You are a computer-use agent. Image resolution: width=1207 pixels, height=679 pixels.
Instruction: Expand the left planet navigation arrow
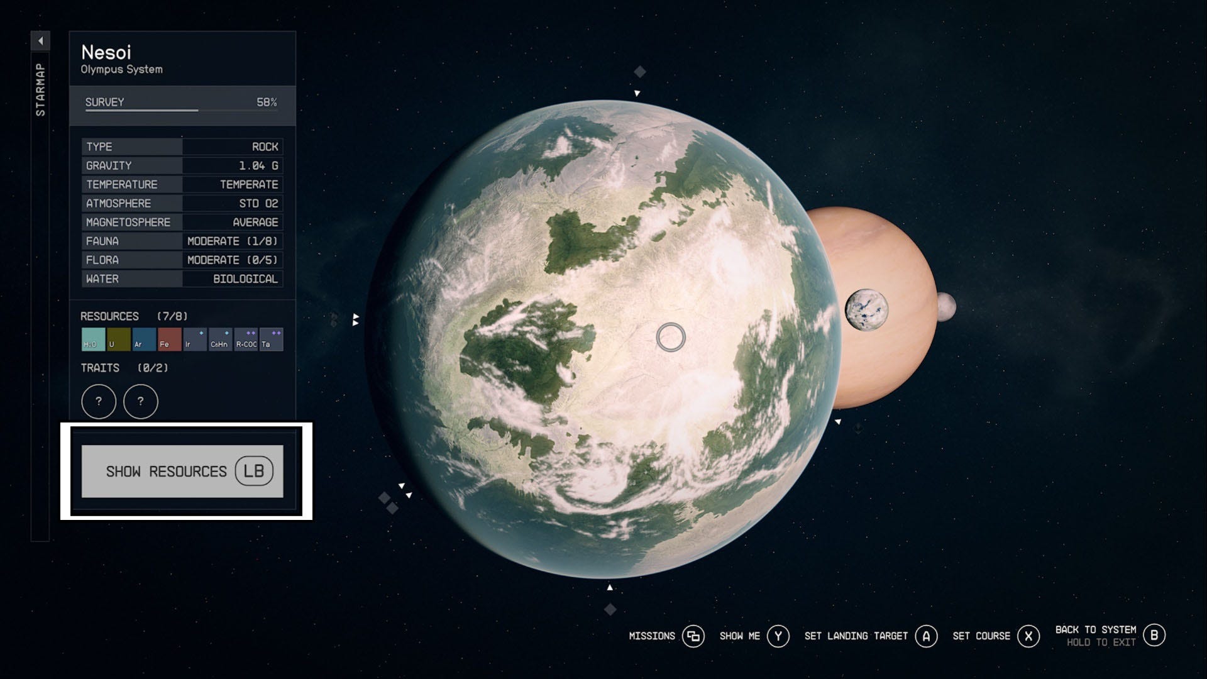[x=356, y=320]
